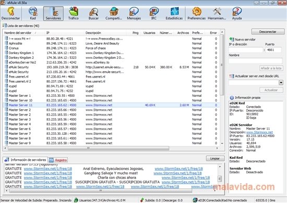Open the Compartidos shared files view
The height and width of the screenshot is (203, 287).
point(114,14)
